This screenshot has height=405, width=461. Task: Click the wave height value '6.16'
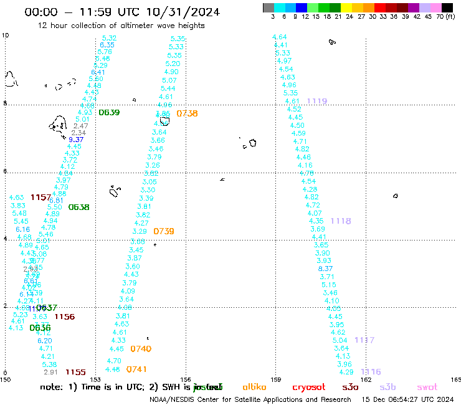(x=23, y=229)
